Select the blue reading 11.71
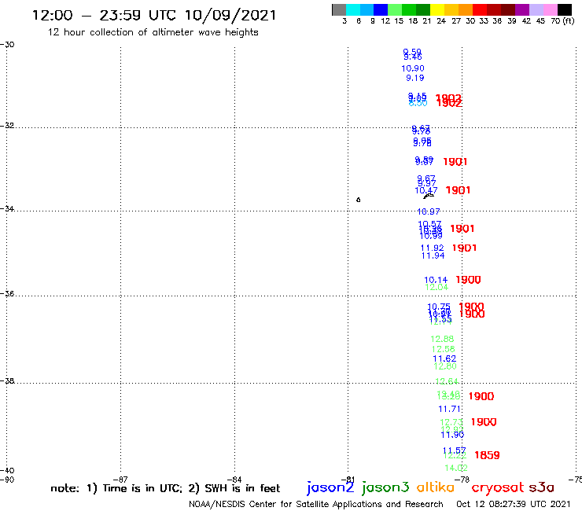The height and width of the screenshot is (511, 582). 450,409
